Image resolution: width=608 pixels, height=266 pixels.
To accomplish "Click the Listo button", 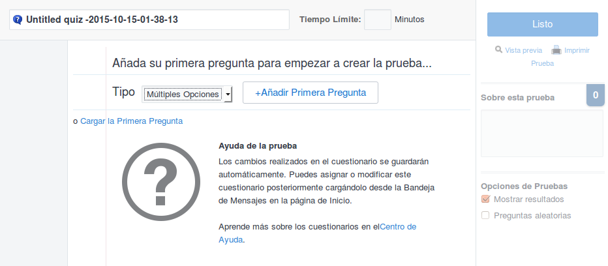I will pos(542,24).
